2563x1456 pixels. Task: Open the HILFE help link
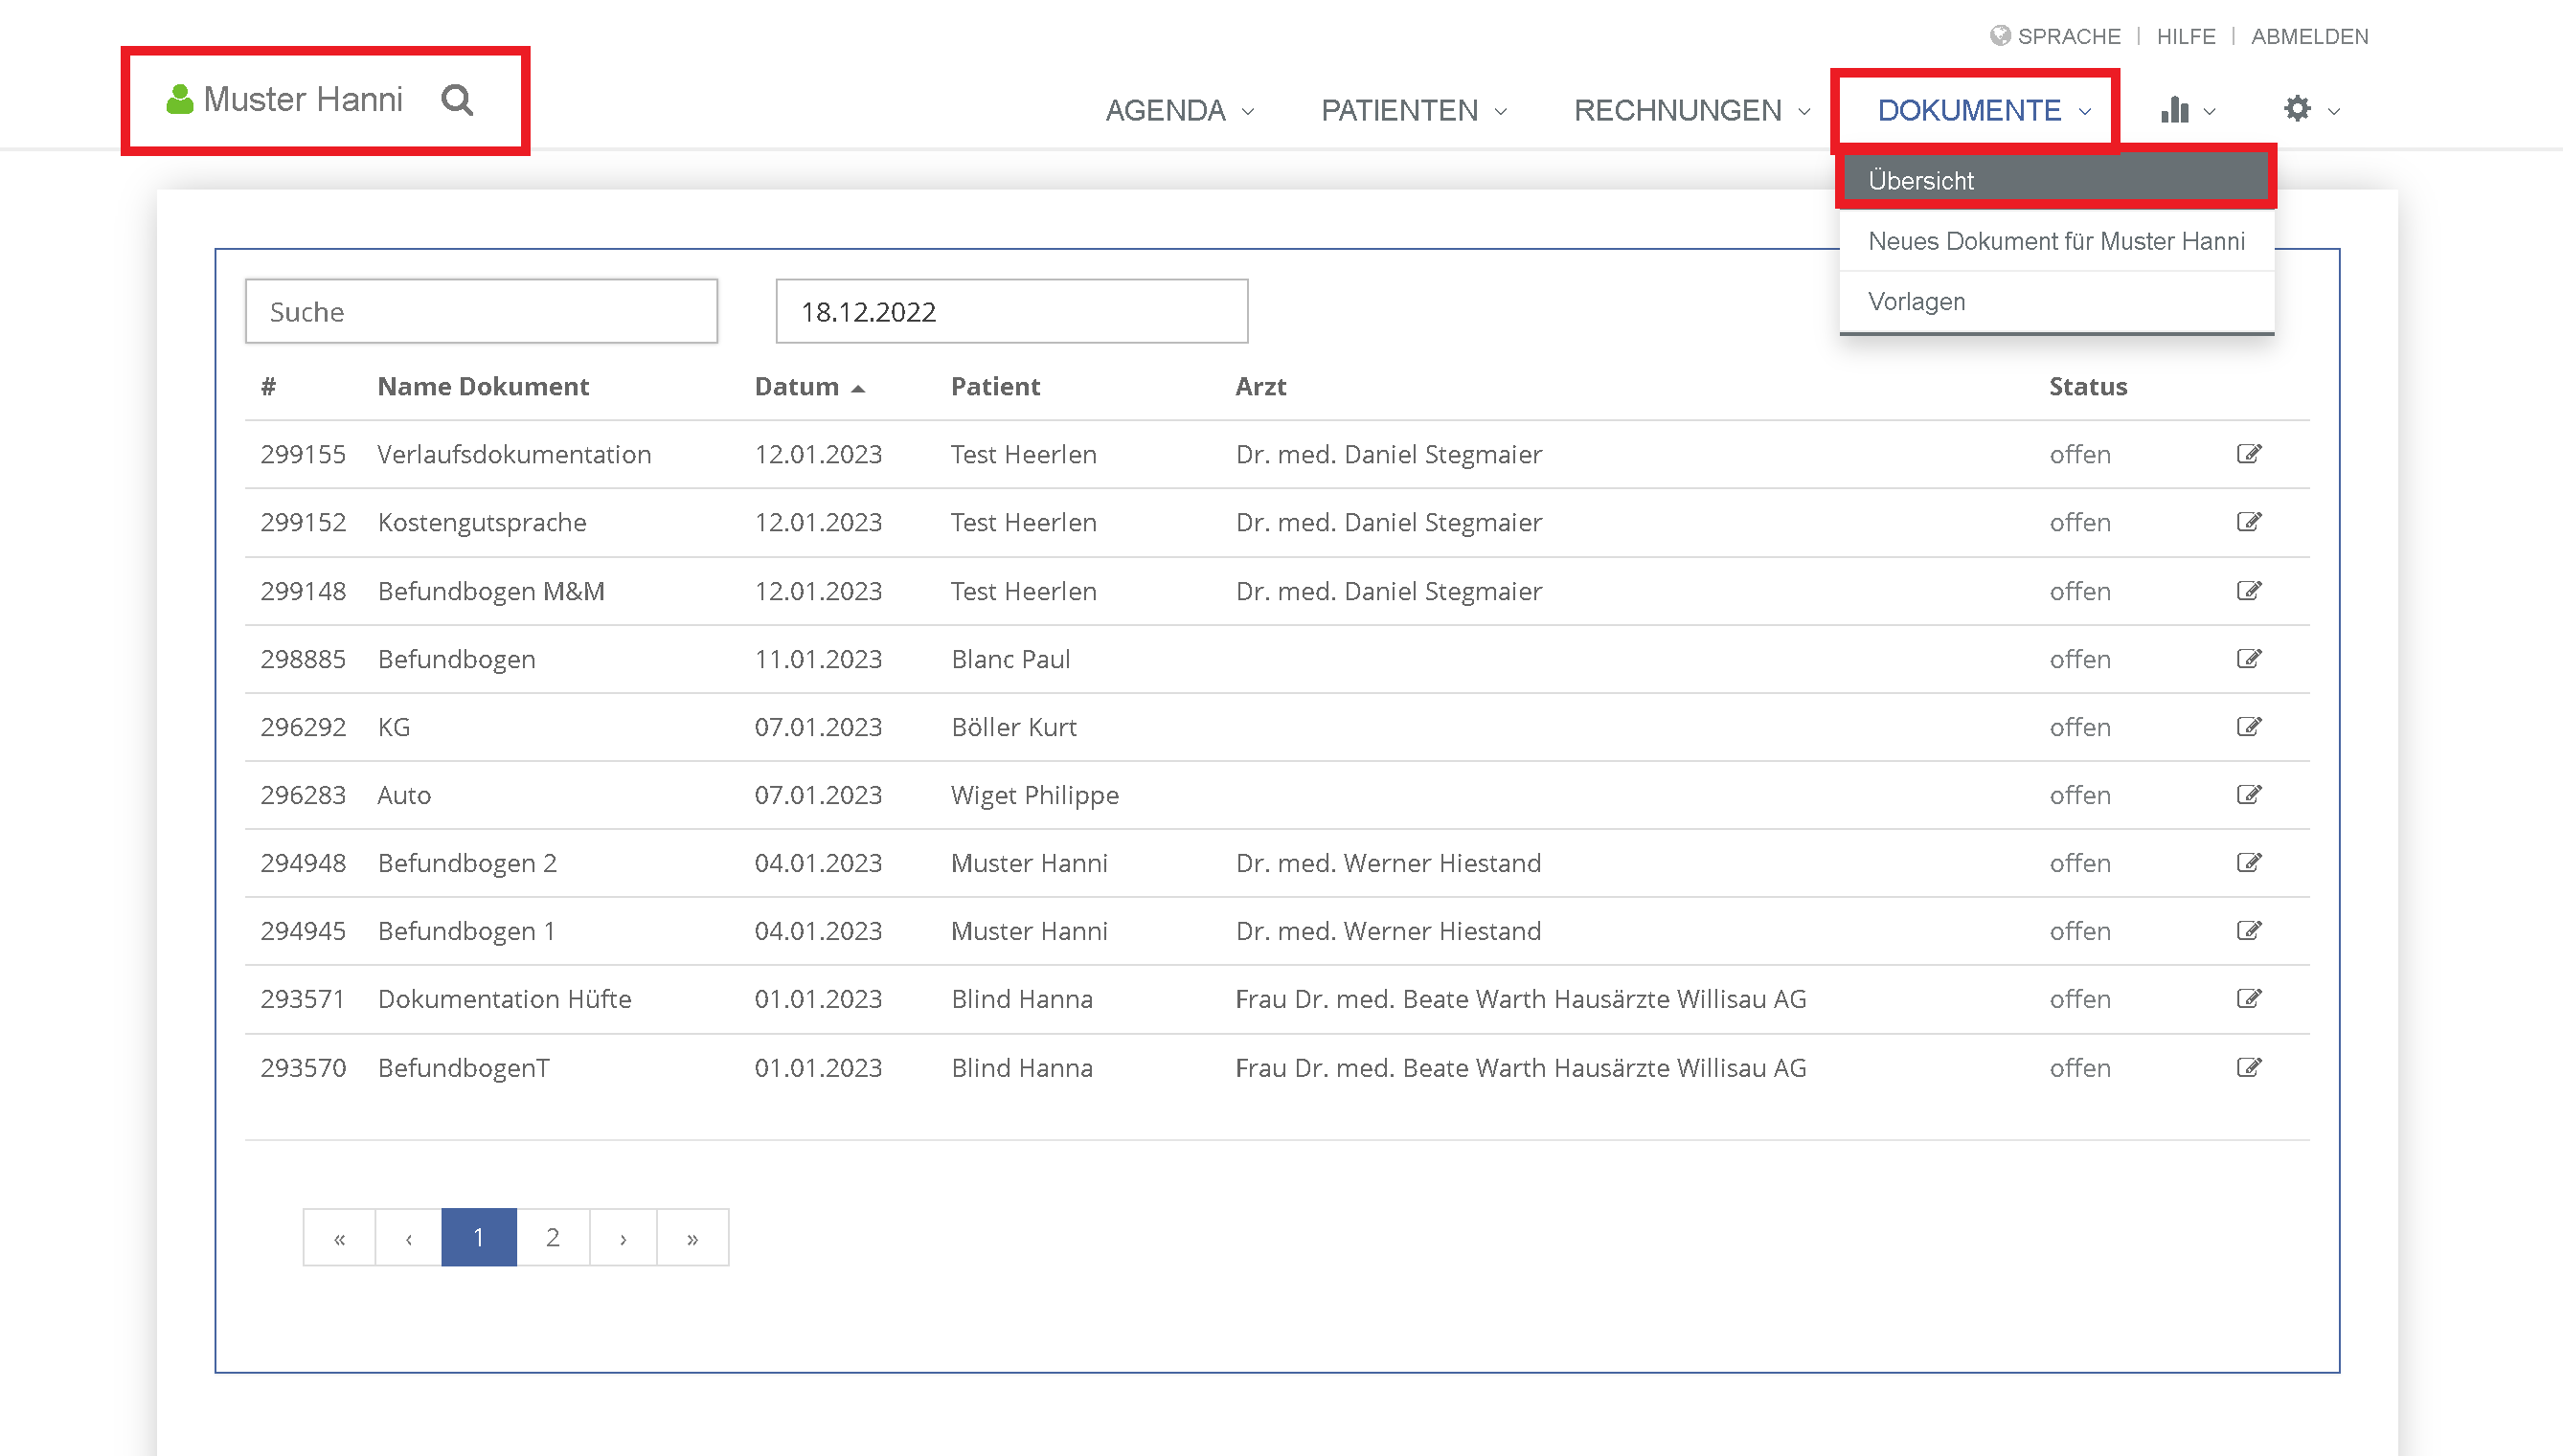pos(2186,36)
